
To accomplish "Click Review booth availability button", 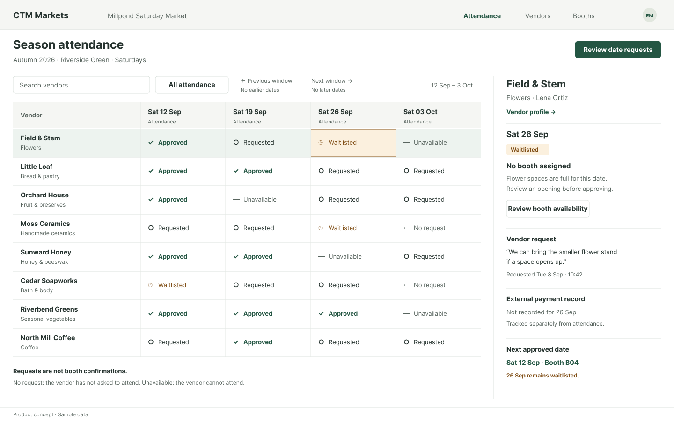I will tap(548, 209).
